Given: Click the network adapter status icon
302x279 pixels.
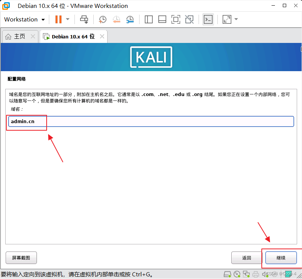Looking at the screenshot, I should click(246, 274).
